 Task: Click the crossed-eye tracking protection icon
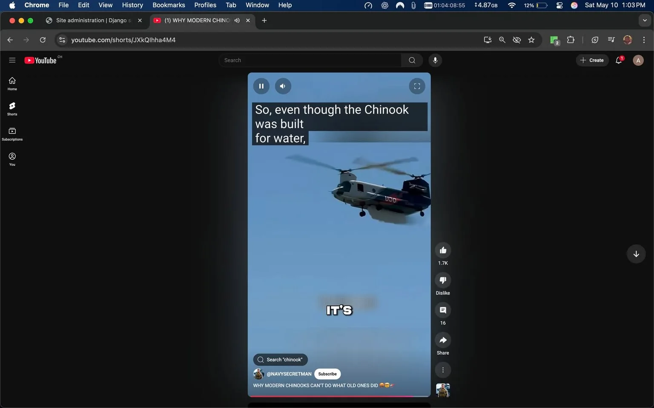[516, 40]
